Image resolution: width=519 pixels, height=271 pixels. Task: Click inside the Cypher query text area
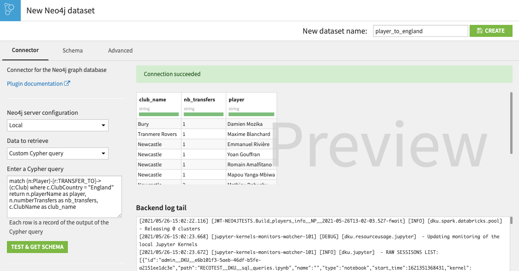(64, 196)
